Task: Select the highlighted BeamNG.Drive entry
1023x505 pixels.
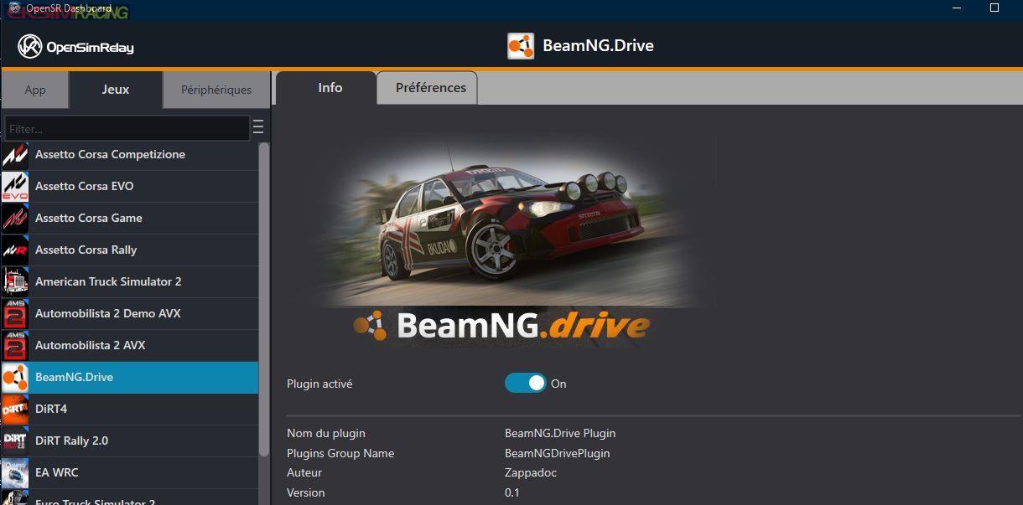Action: pos(130,378)
